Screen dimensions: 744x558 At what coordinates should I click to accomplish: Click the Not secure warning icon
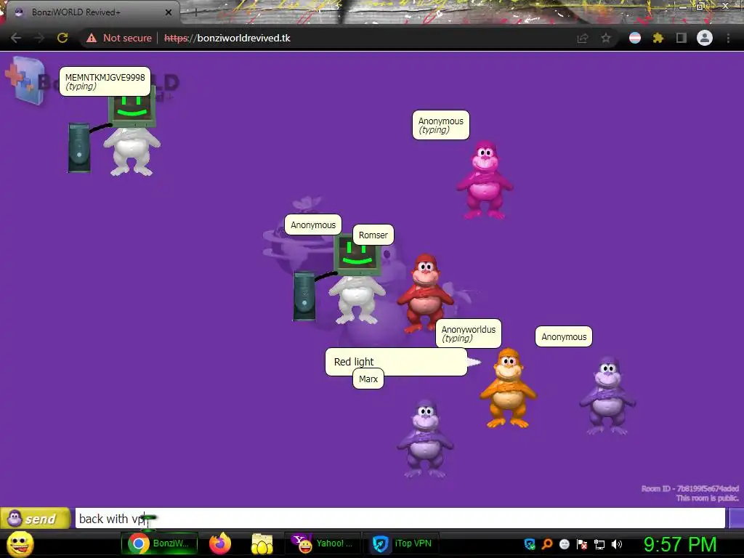pos(92,38)
